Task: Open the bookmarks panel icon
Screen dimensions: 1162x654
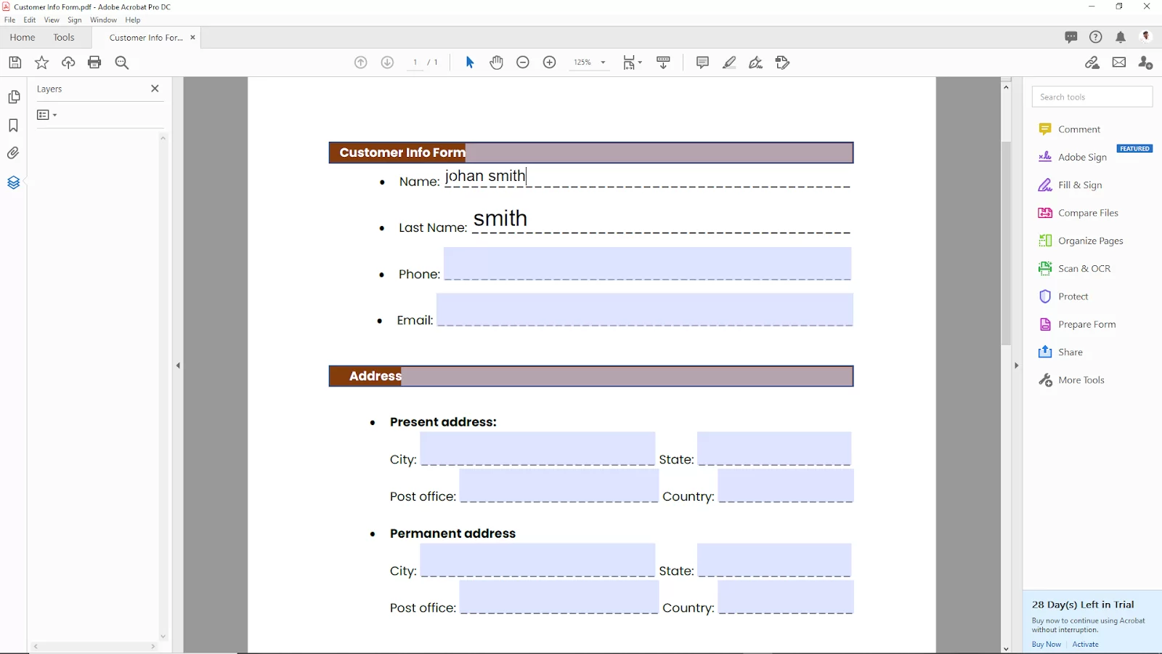Action: [13, 126]
